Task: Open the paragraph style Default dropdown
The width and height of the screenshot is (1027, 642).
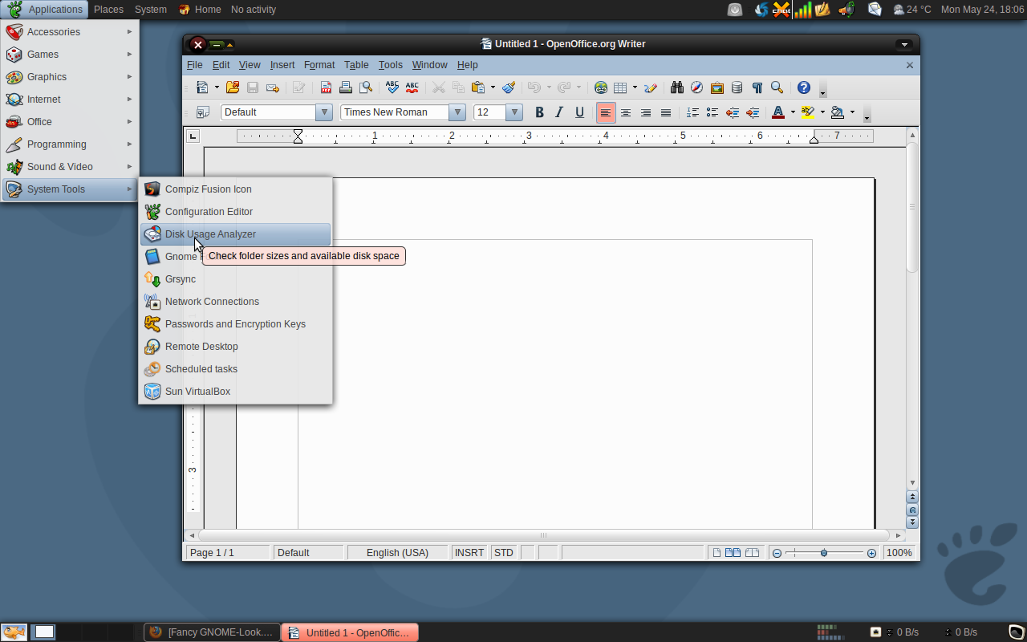Action: pyautogui.click(x=324, y=112)
